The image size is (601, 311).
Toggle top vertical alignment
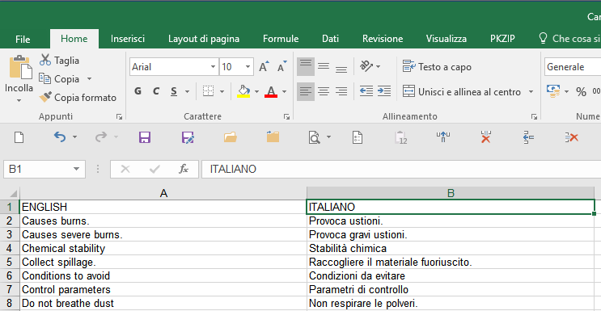(306, 66)
